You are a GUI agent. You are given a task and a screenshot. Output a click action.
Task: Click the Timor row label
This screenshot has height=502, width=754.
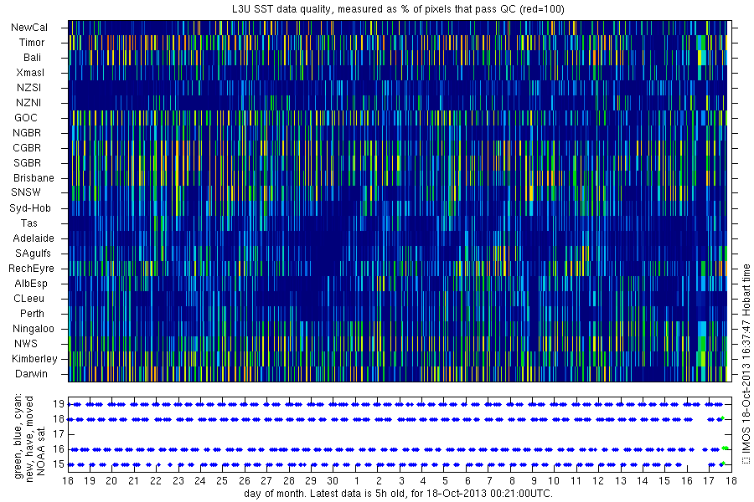pos(32,43)
